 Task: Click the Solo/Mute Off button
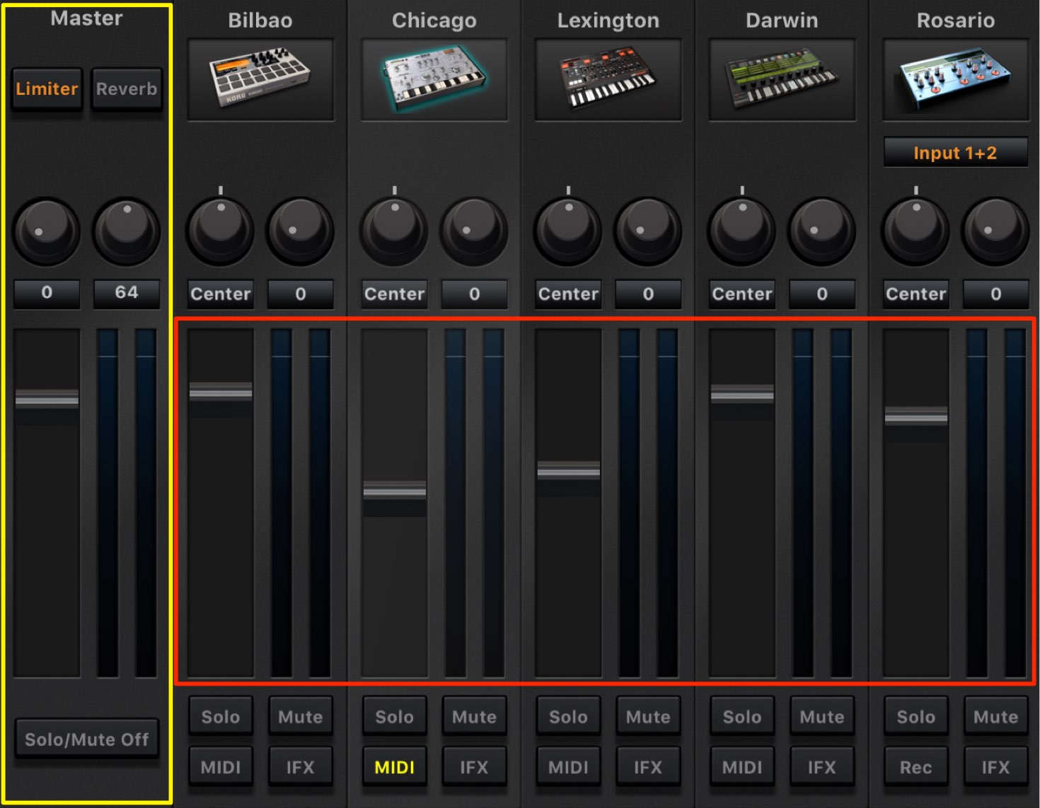tap(86, 739)
